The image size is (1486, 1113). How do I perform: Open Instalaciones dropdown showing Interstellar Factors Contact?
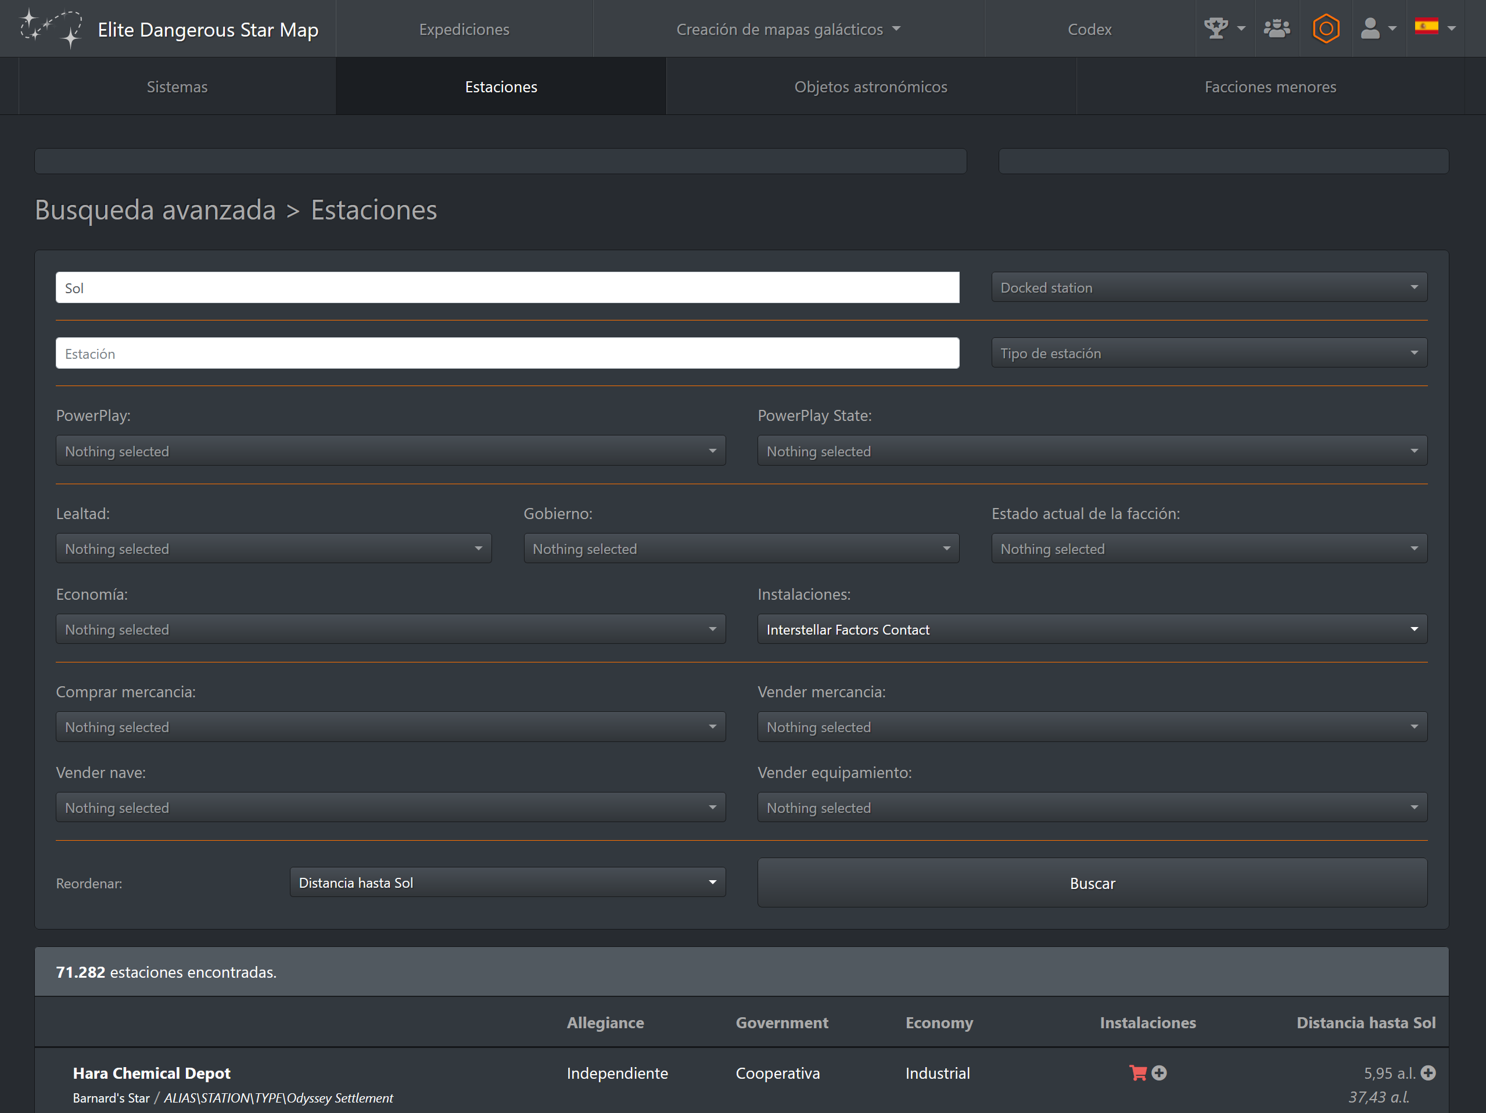pos(1092,629)
